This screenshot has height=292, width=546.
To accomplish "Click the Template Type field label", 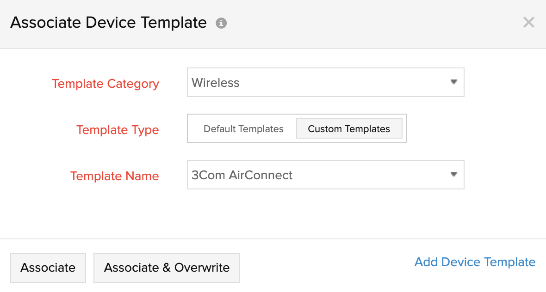I will click(x=118, y=130).
